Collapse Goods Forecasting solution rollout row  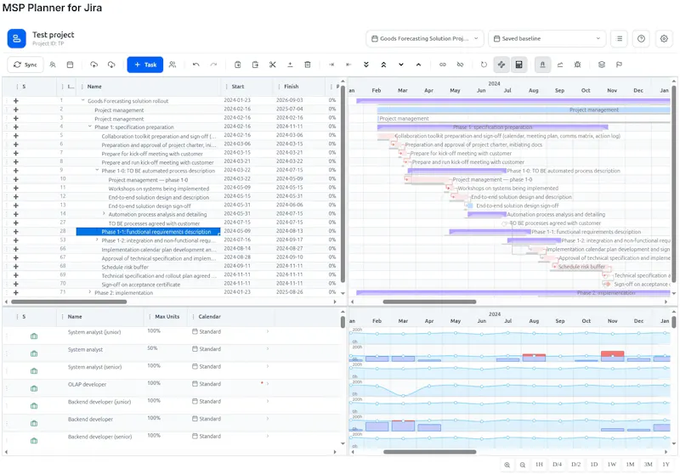[82, 100]
